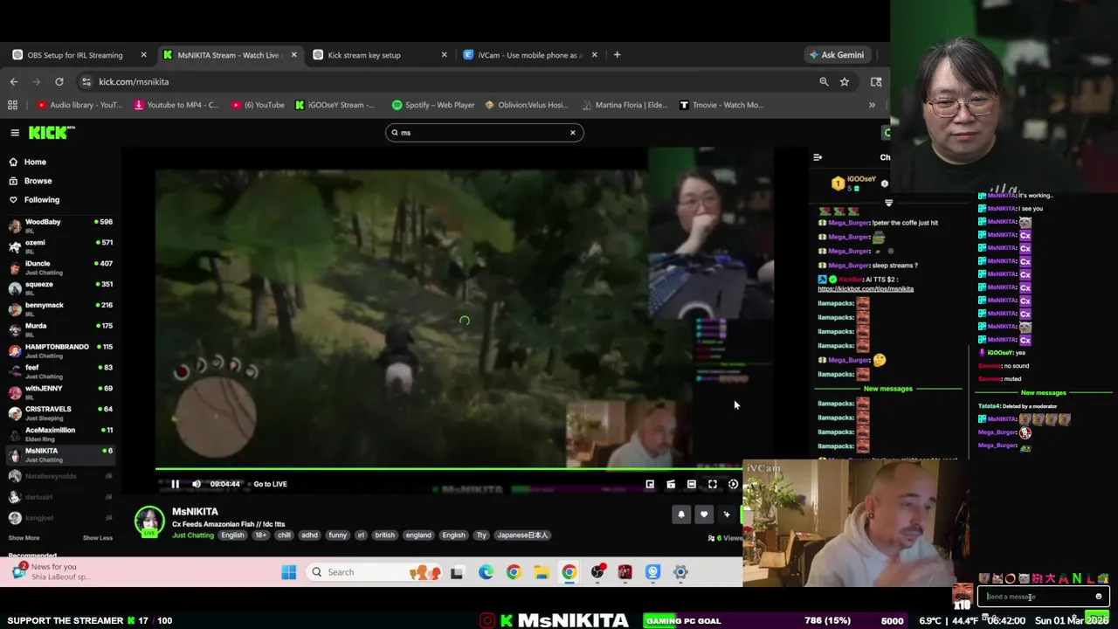Viewport: 1118px width, 629px height.
Task: Bookmark this page with star icon
Action: tap(845, 82)
